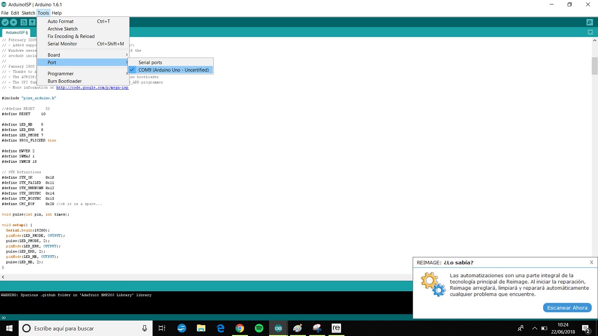598x336 pixels.
Task: Expand the Board submenu
Action: 83,55
